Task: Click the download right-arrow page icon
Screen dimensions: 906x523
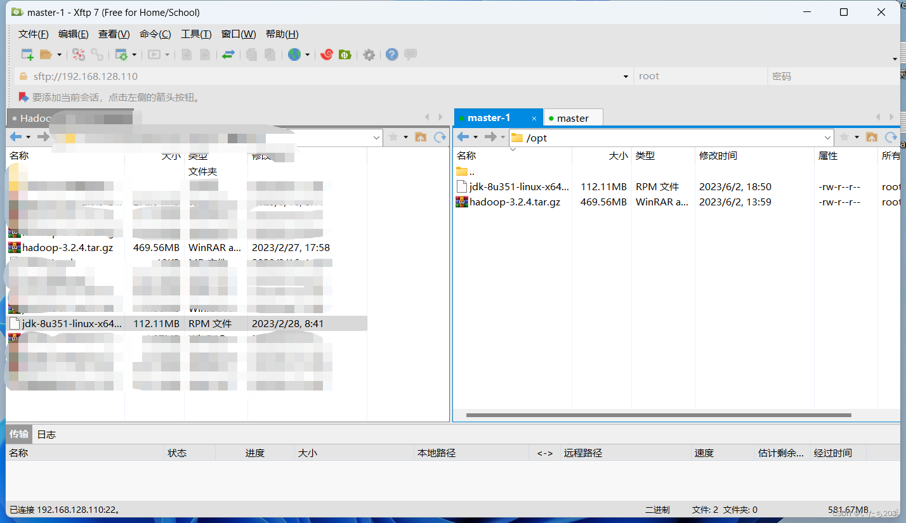Action: coord(205,55)
